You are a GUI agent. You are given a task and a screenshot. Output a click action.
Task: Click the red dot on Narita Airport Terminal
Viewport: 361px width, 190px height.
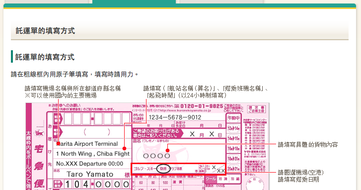click(59, 144)
